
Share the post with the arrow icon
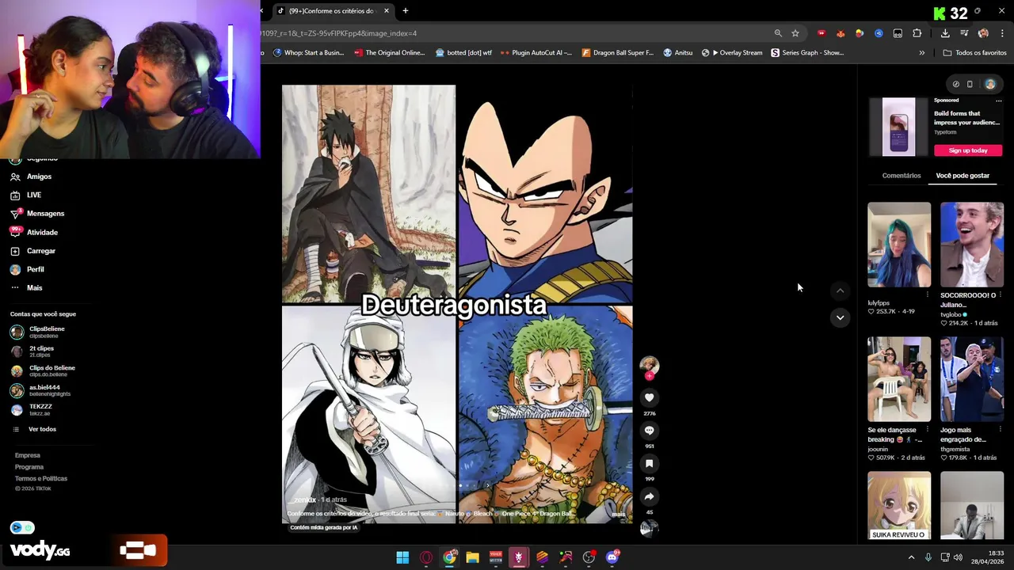pyautogui.click(x=649, y=497)
